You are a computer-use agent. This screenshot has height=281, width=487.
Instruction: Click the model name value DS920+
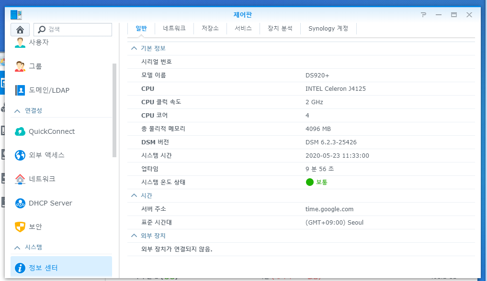(x=317, y=76)
